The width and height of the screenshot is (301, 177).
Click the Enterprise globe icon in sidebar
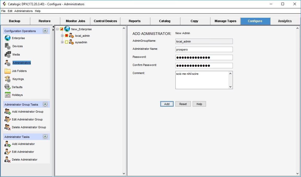point(8,38)
